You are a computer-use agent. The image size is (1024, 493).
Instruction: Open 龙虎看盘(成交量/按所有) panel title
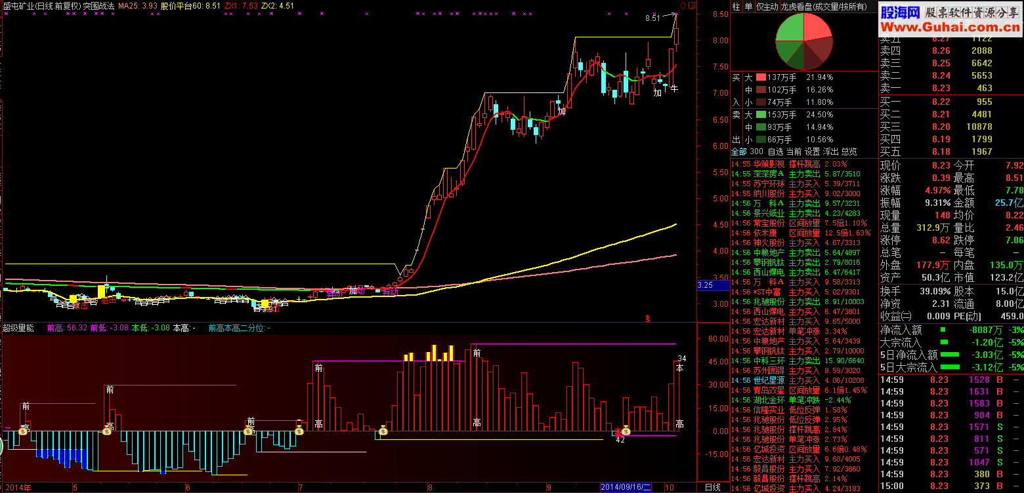823,7
